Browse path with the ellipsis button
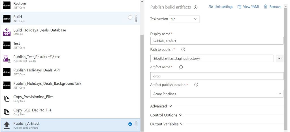The width and height of the screenshot is (290, 132). click(280, 58)
